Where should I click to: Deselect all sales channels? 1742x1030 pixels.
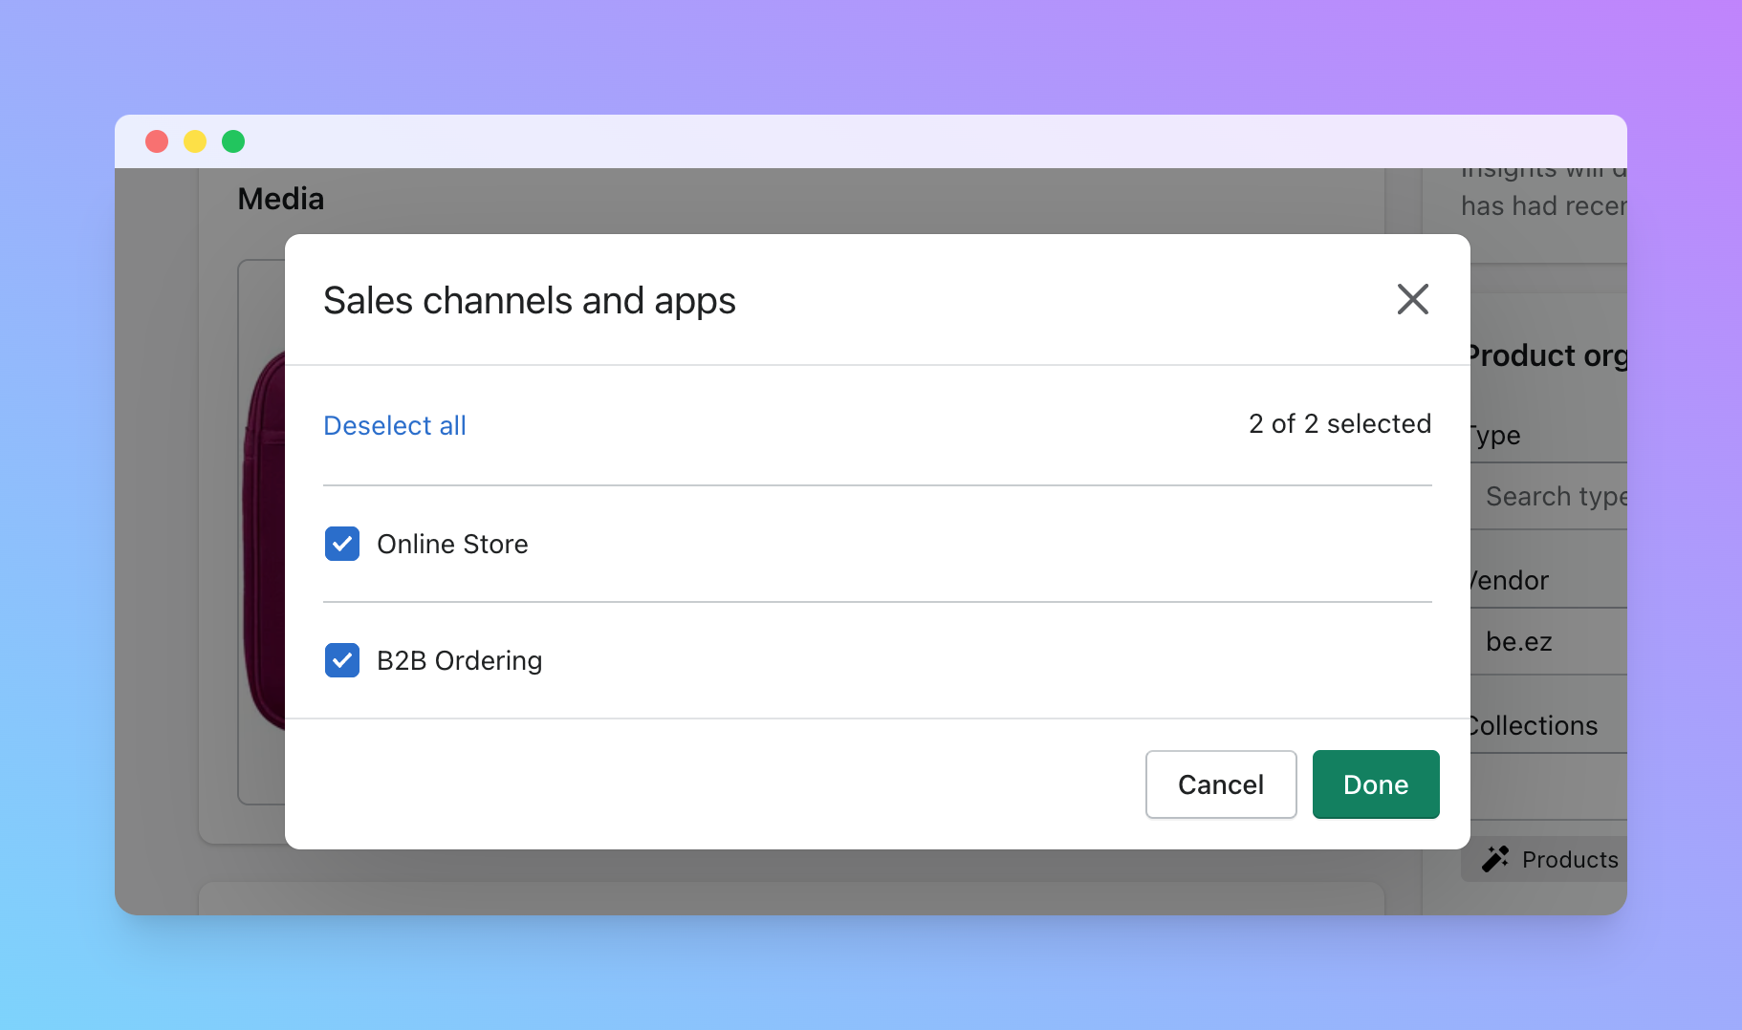tap(394, 424)
